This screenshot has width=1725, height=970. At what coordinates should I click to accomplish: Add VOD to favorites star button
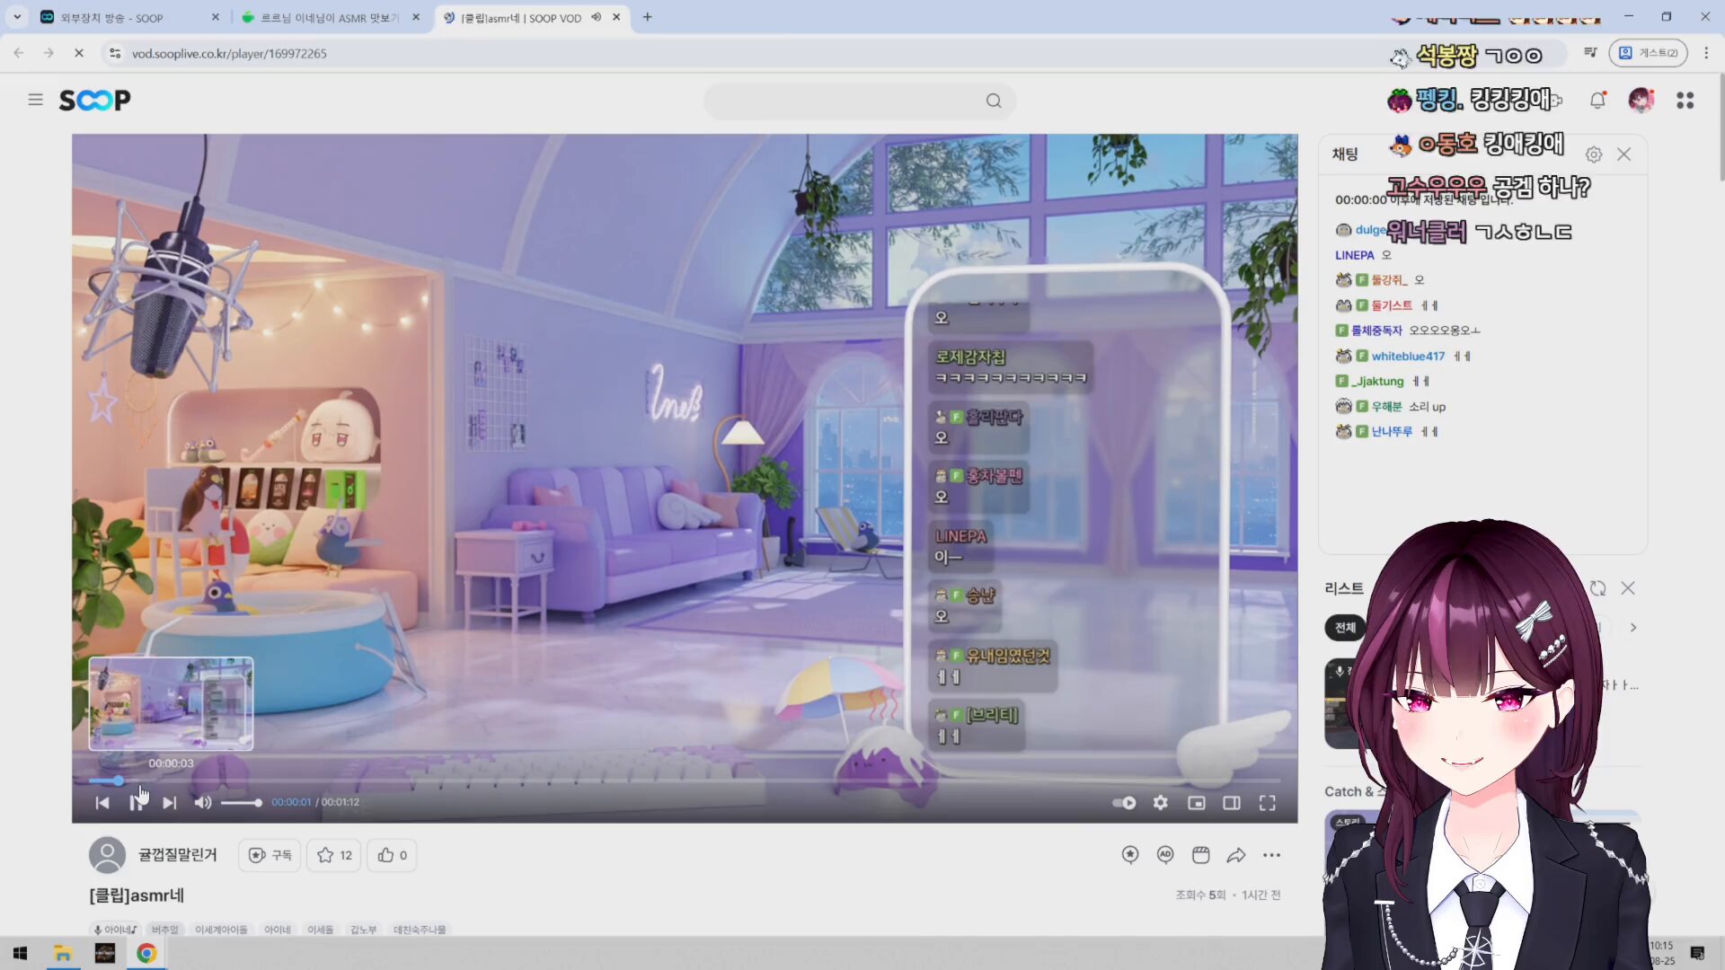click(334, 855)
